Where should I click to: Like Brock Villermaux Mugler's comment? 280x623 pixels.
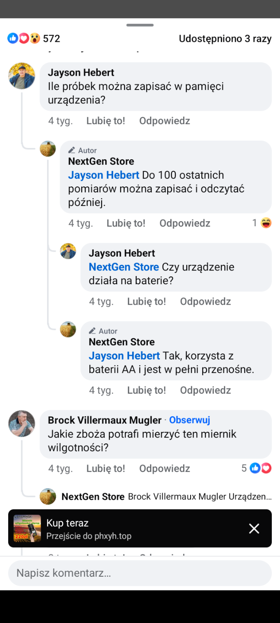[105, 468]
